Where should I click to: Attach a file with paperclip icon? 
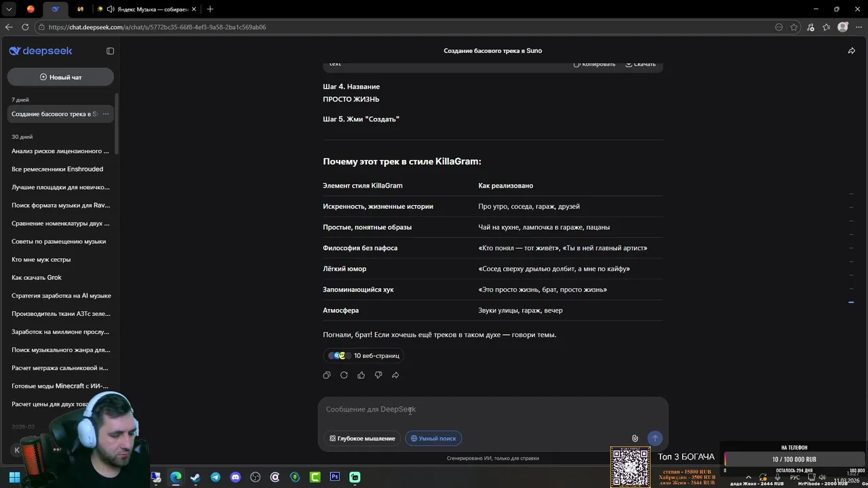click(x=635, y=439)
